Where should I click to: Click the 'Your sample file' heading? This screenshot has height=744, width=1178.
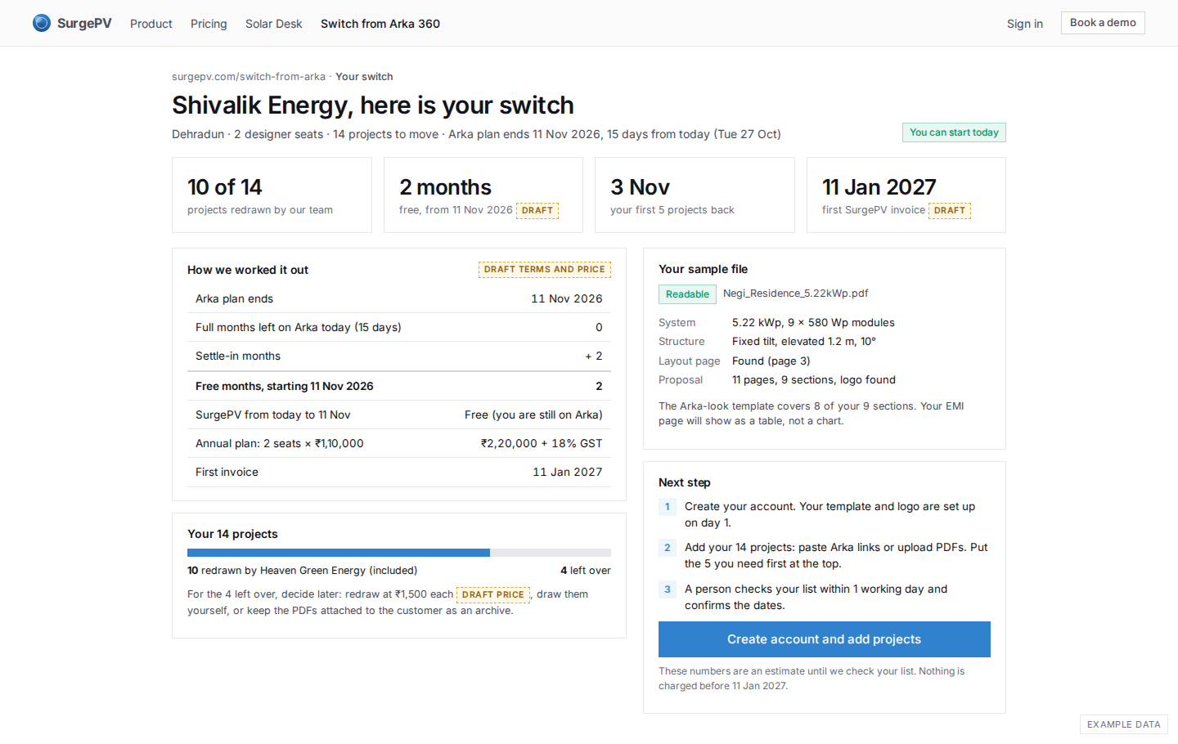coord(704,269)
